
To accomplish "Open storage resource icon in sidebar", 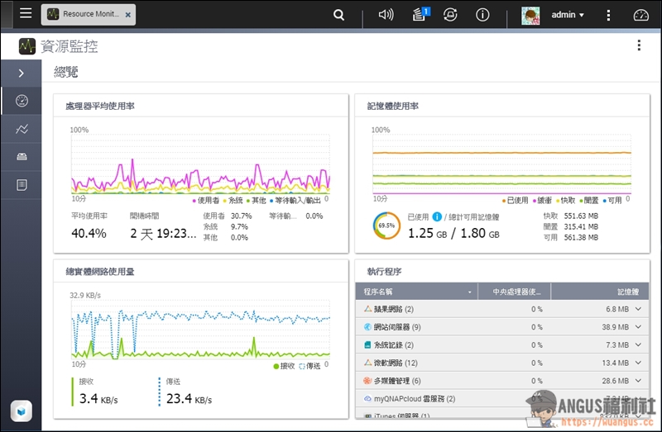I will [22, 157].
